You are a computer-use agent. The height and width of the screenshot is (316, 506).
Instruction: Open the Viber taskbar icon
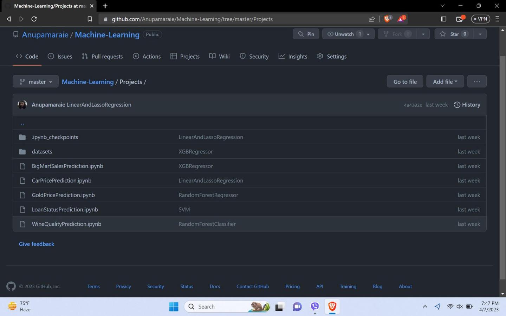coord(315,307)
